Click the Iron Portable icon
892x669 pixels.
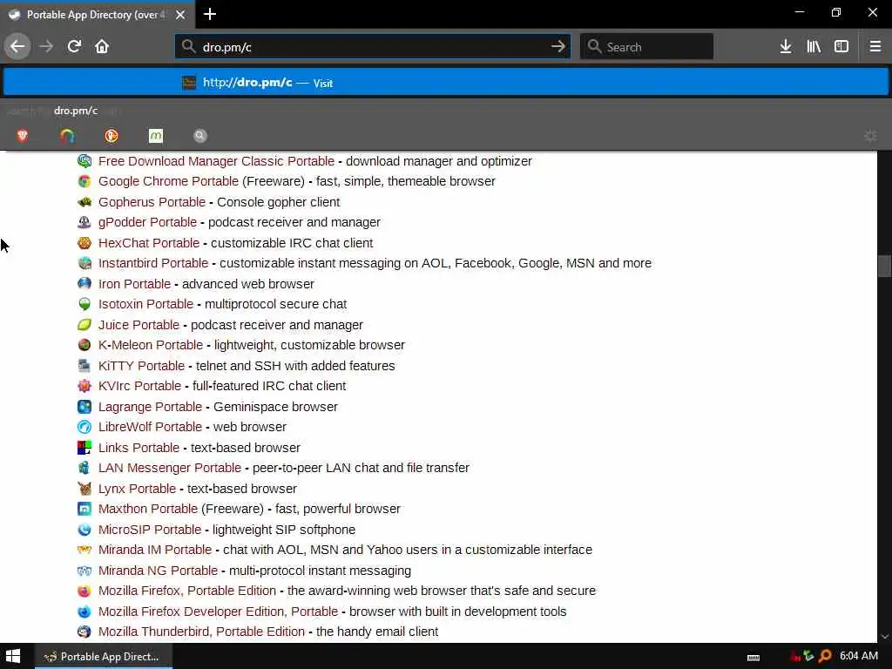pyautogui.click(x=84, y=283)
